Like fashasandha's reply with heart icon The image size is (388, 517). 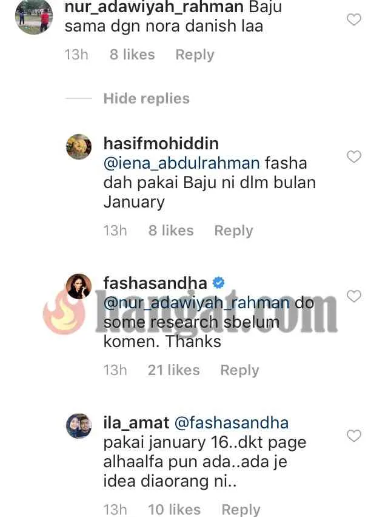coord(354,296)
